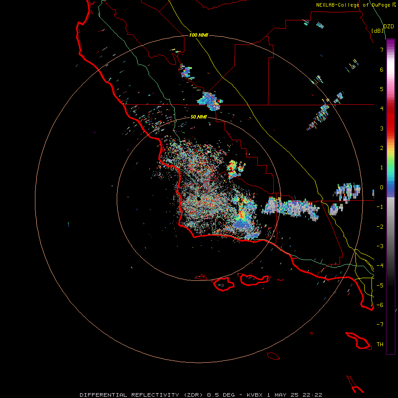Click the [dB] unit label

[x=378, y=31]
